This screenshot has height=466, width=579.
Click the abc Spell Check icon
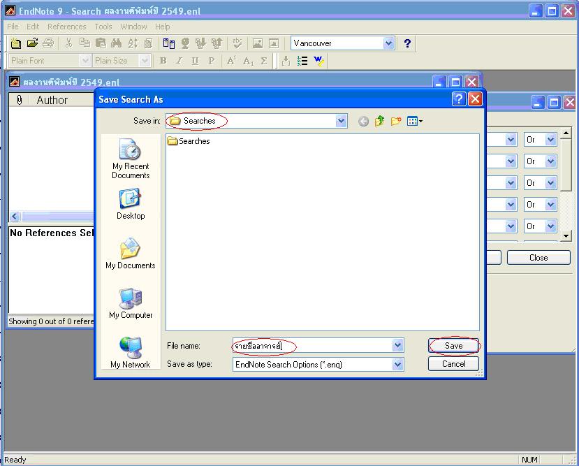(x=237, y=43)
